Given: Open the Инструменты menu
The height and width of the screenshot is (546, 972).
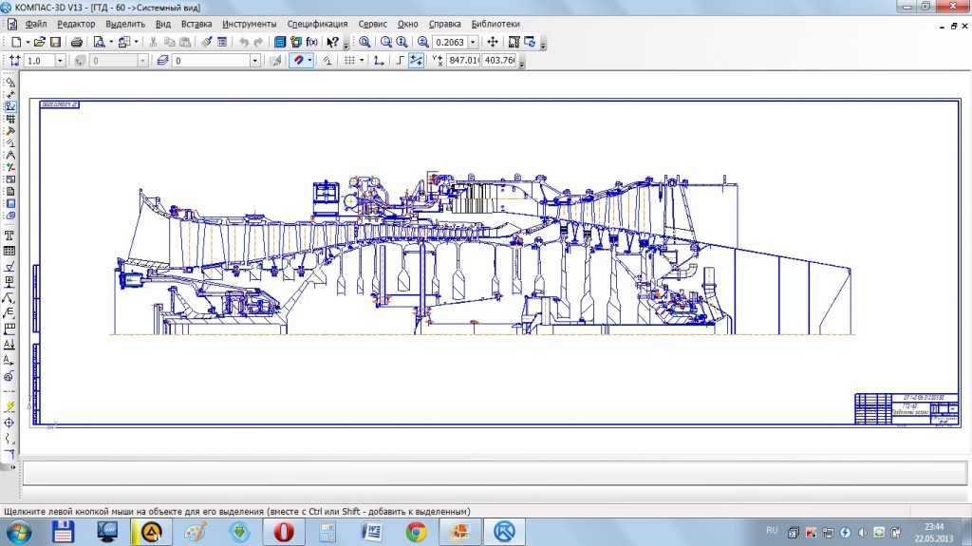Looking at the screenshot, I should [250, 24].
